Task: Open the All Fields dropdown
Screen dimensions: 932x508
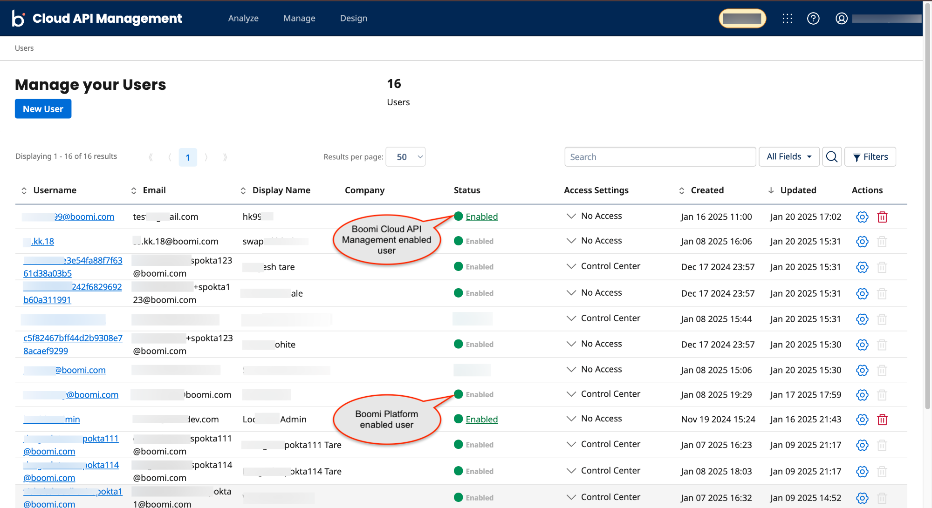Action: 789,157
